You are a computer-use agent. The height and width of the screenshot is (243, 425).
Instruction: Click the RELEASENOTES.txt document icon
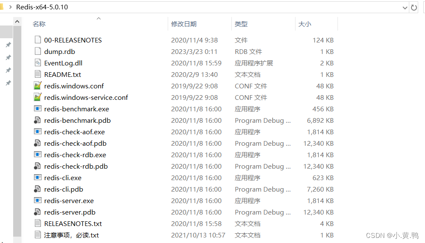coord(38,223)
